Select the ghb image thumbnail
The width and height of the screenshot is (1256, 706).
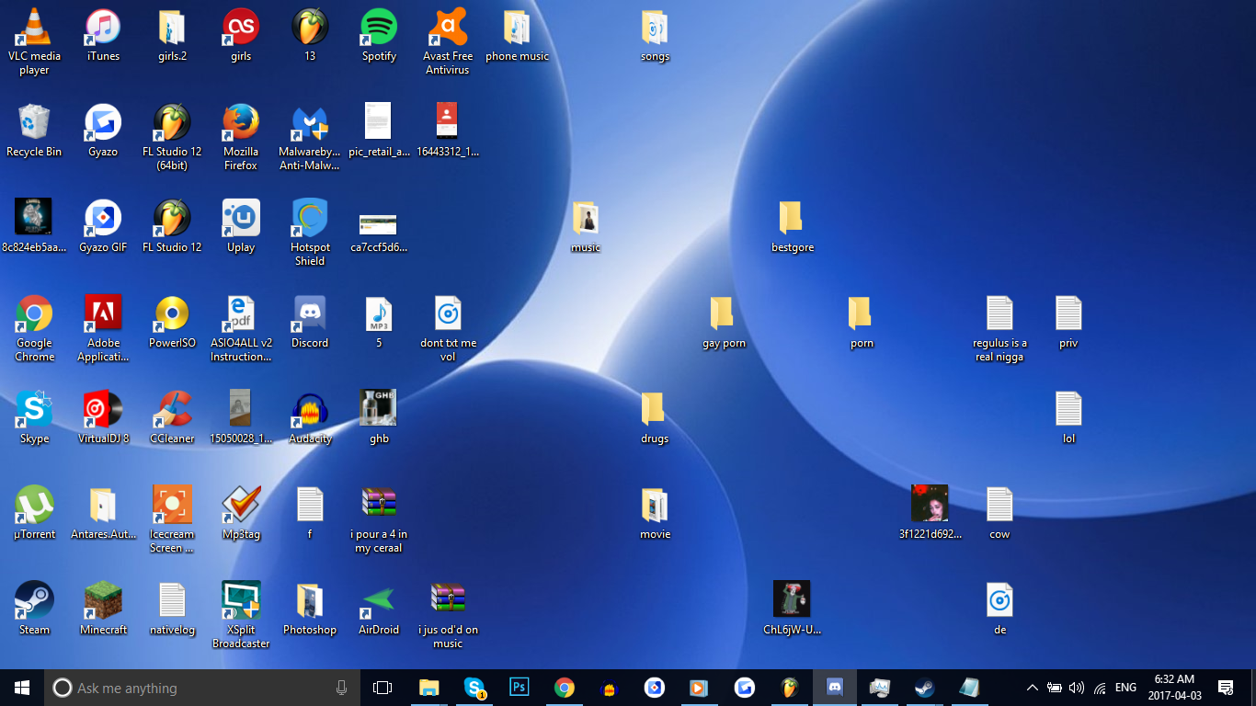coord(379,417)
